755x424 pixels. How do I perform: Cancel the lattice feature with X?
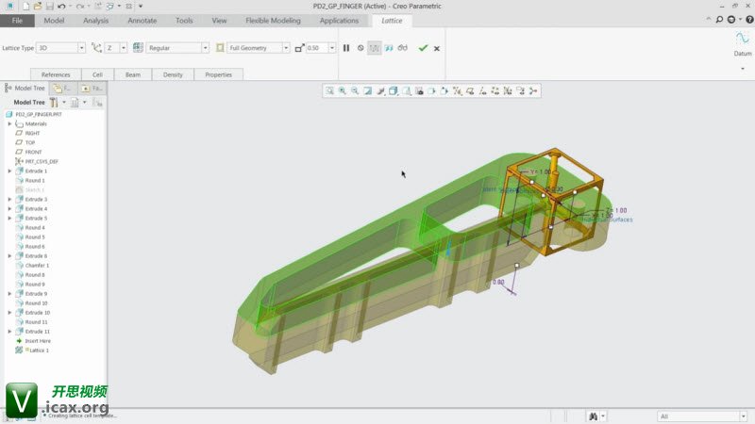point(437,48)
